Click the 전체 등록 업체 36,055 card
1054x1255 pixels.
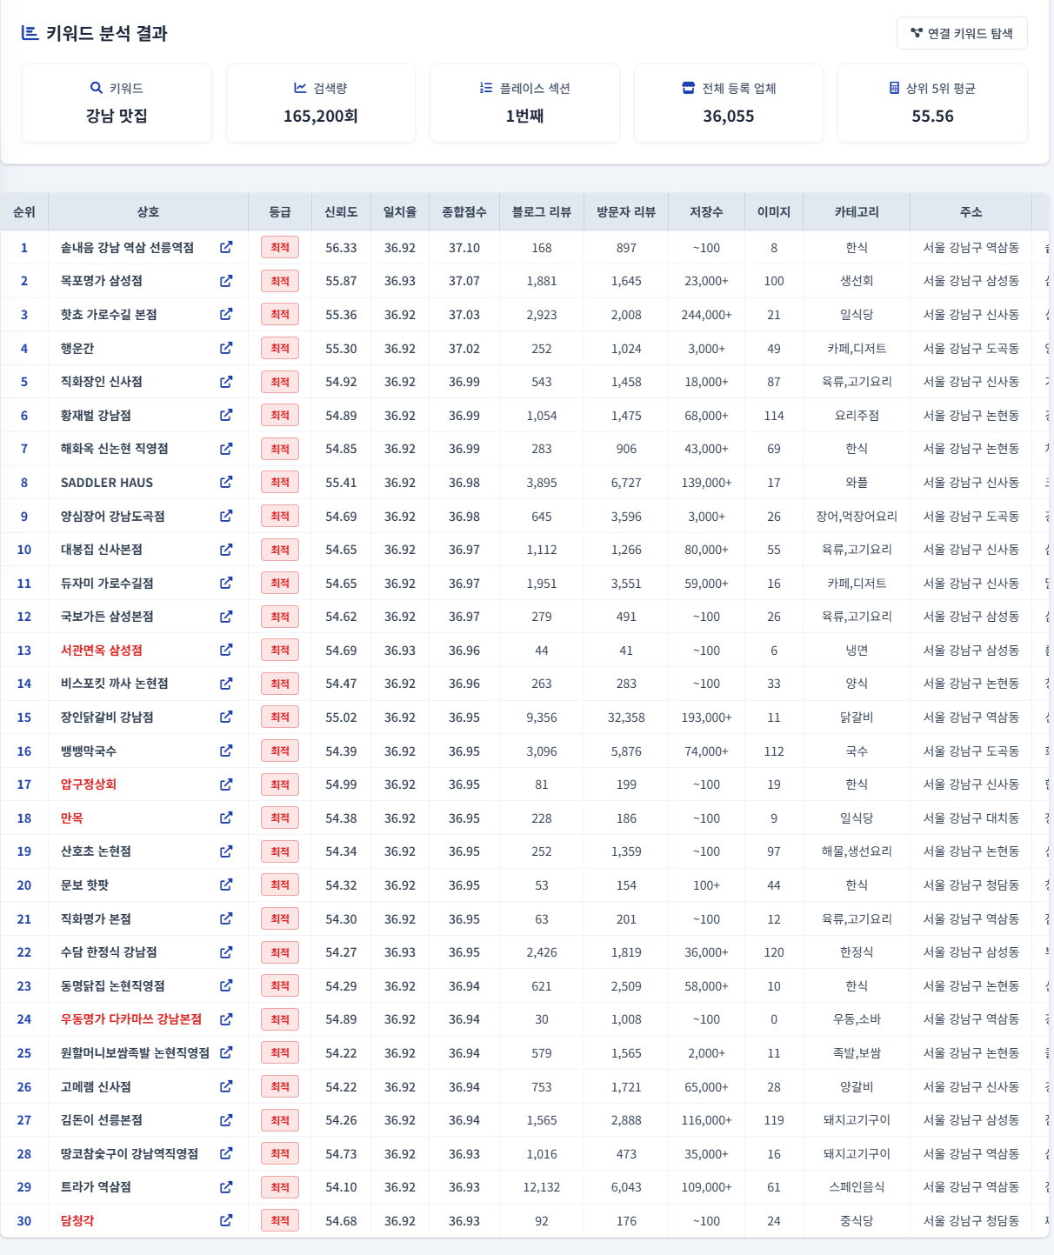(x=729, y=103)
